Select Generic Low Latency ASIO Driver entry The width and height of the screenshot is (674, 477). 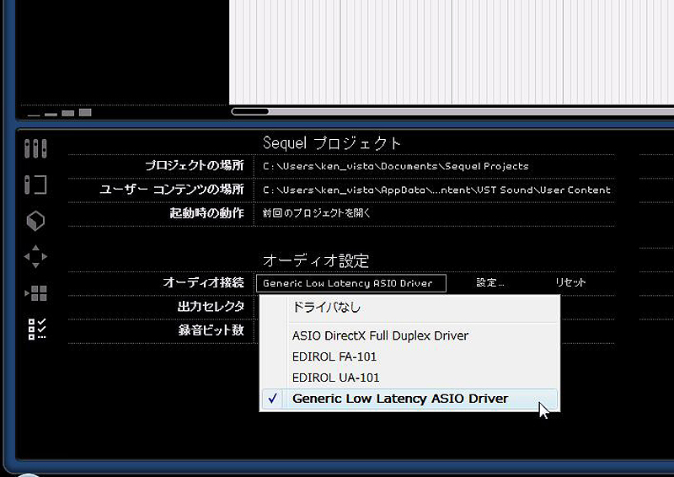pyautogui.click(x=409, y=399)
